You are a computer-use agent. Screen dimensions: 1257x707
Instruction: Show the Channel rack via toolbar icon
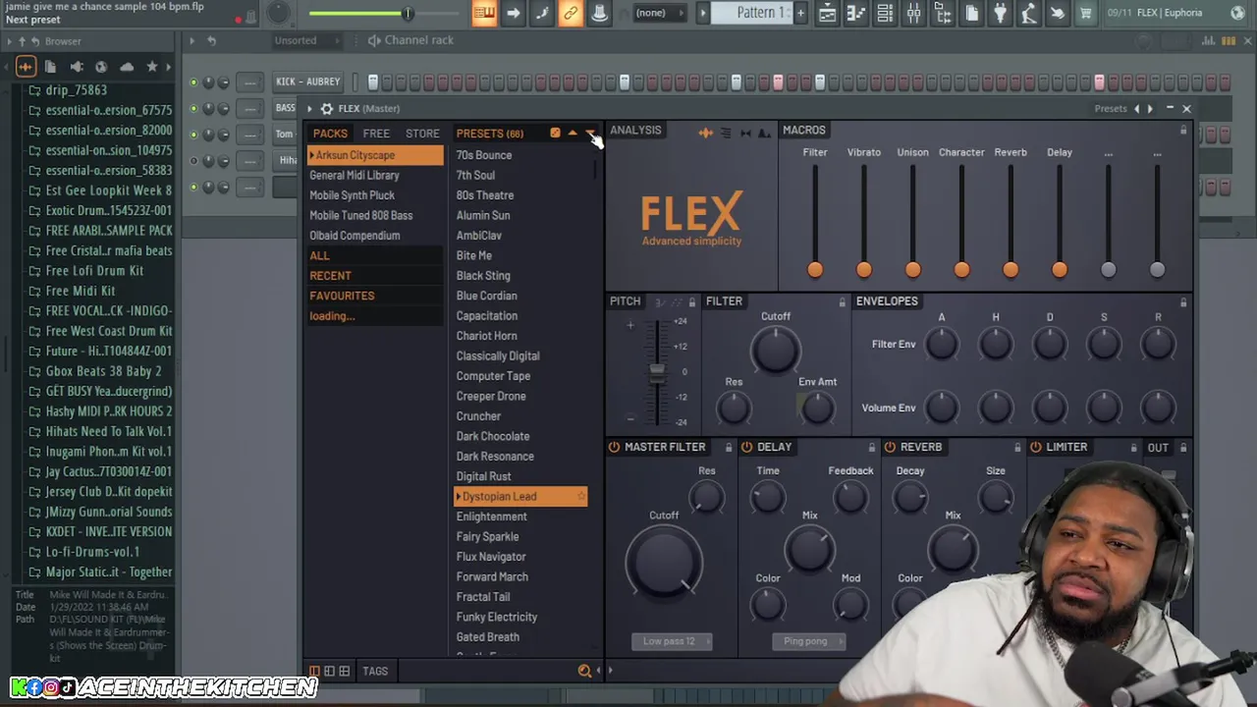tap(884, 13)
